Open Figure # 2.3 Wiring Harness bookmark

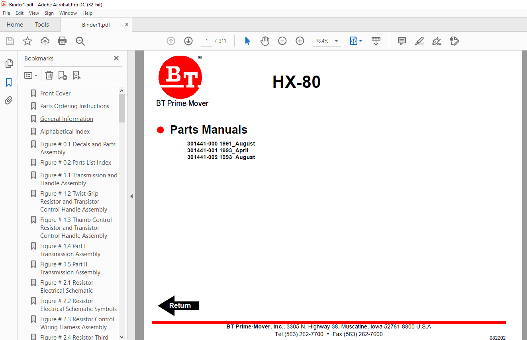pos(77,323)
